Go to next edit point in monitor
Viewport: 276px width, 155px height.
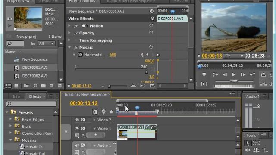tap(252, 74)
